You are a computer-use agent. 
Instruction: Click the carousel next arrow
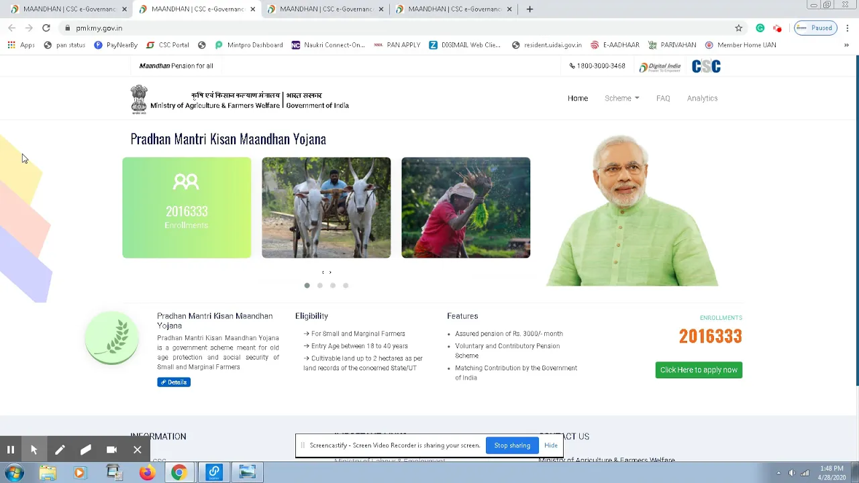[330, 272]
